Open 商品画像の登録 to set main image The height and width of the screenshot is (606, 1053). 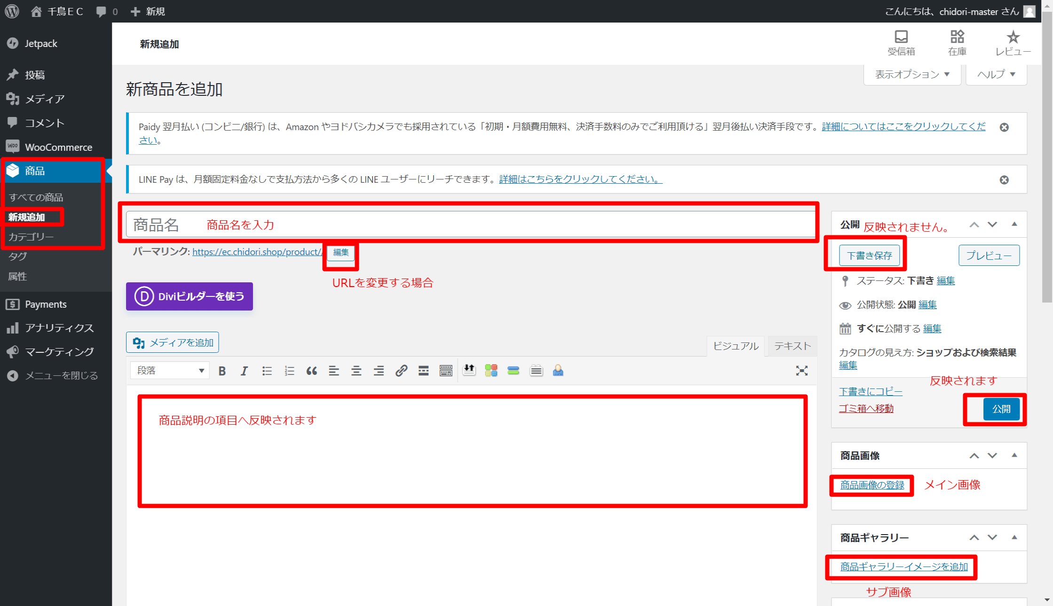coord(871,485)
